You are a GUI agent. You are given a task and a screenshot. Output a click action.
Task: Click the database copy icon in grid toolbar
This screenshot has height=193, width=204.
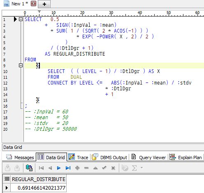[x=29, y=168]
